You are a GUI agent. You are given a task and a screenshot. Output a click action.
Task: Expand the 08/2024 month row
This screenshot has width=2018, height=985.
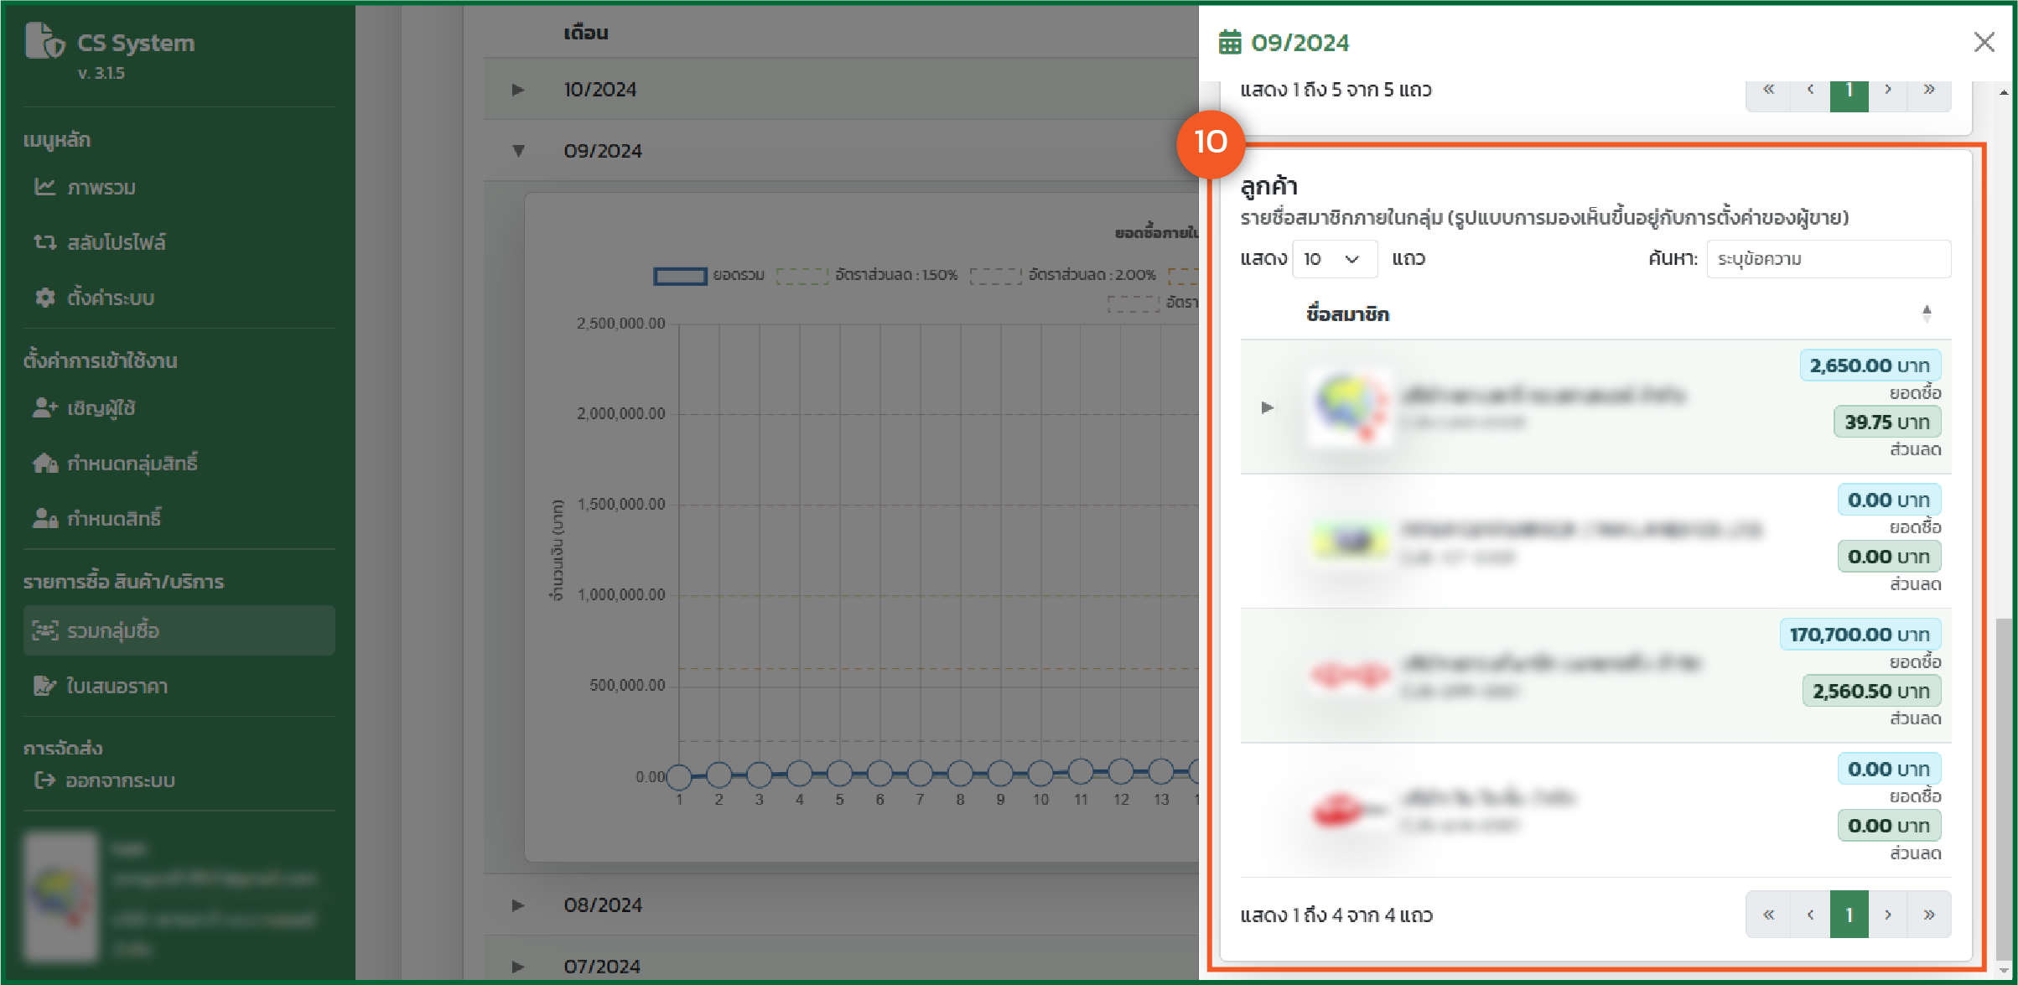click(x=518, y=905)
